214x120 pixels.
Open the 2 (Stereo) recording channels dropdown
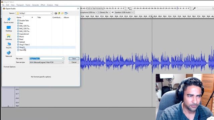click(x=104, y=12)
